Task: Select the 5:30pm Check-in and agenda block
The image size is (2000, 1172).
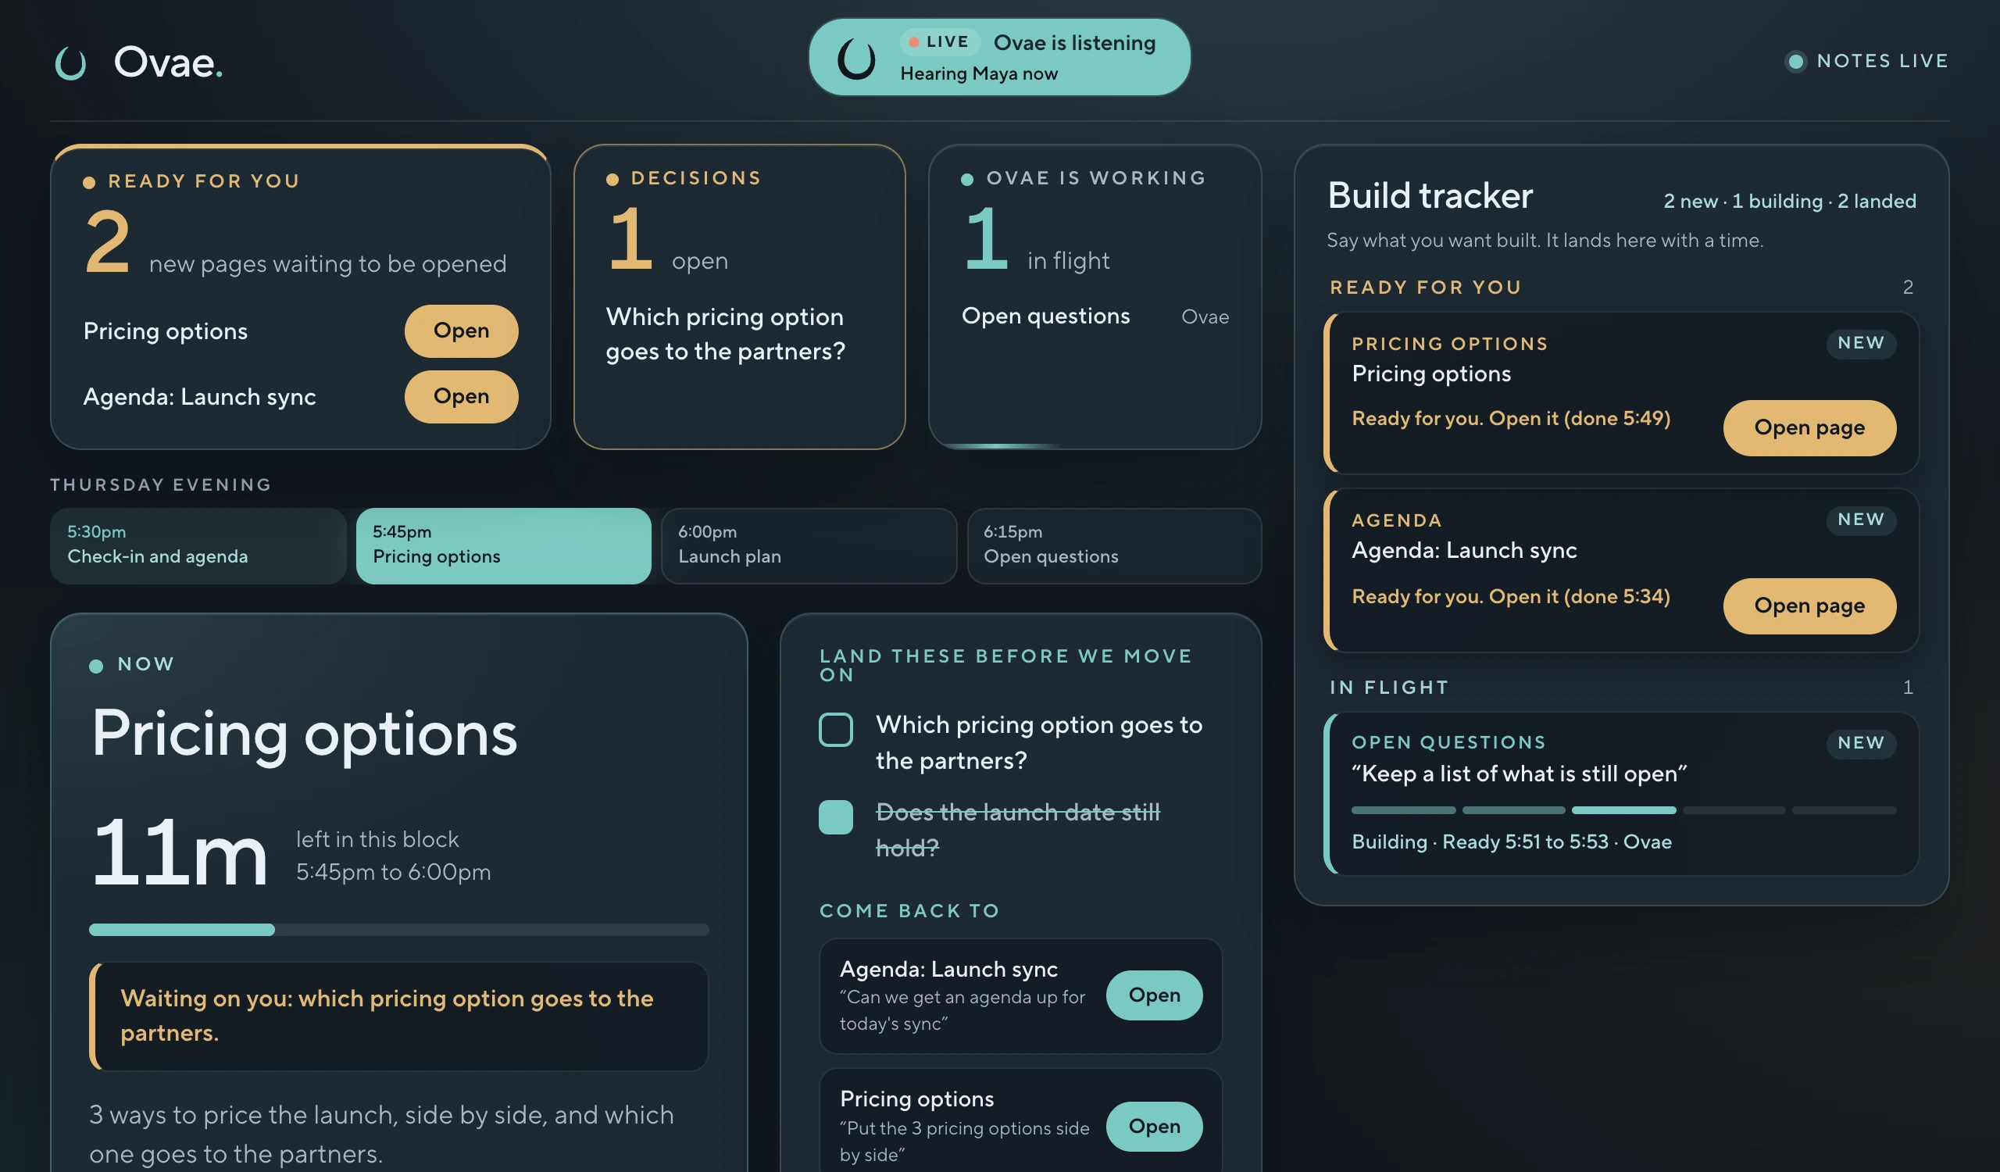Action: click(198, 546)
